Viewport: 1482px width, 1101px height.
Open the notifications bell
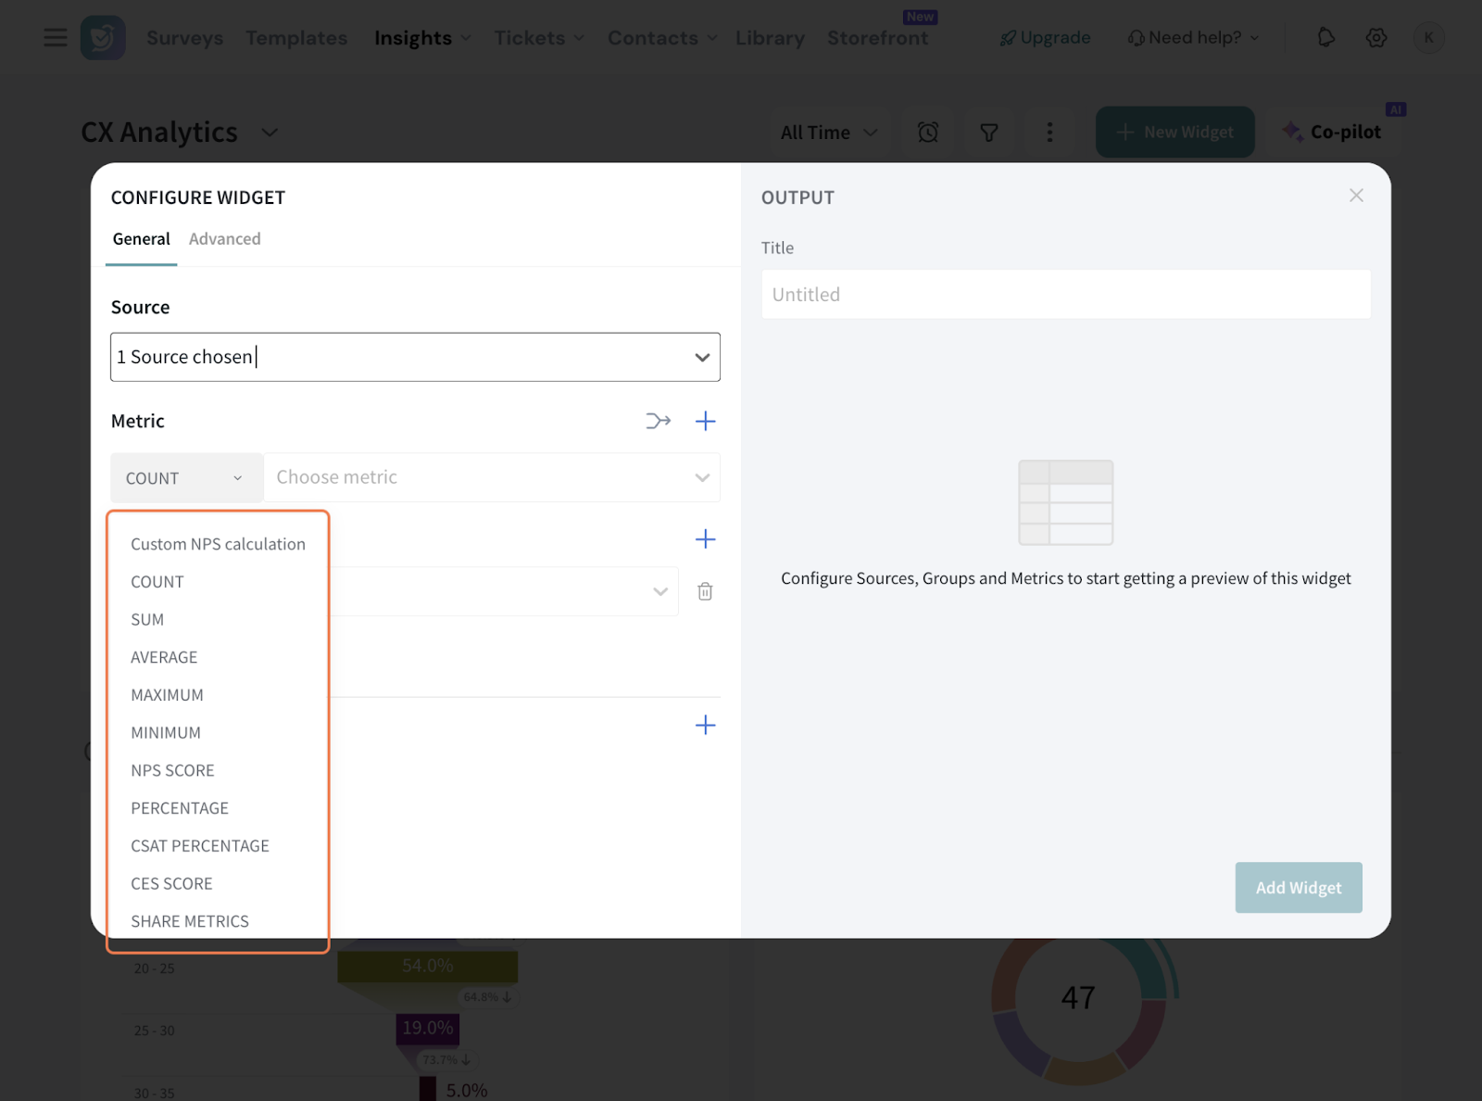1326,38
